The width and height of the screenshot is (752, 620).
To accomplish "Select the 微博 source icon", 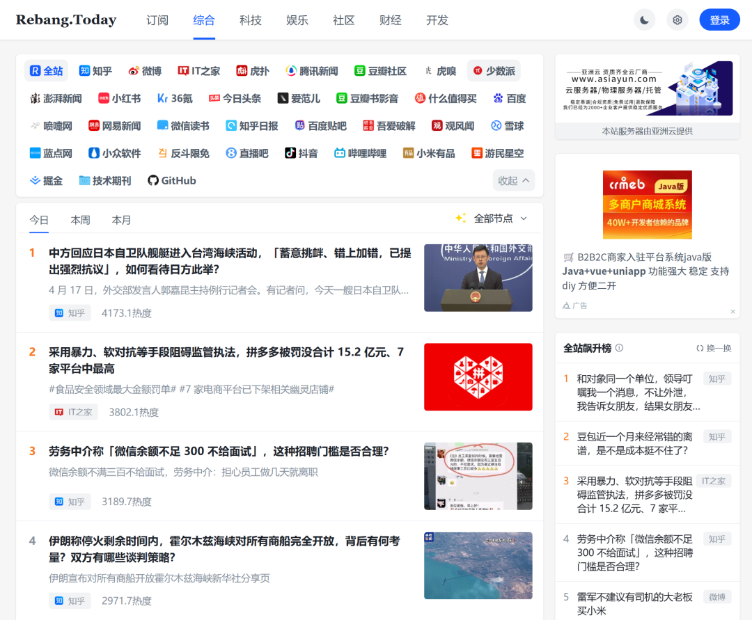I will tap(145, 71).
